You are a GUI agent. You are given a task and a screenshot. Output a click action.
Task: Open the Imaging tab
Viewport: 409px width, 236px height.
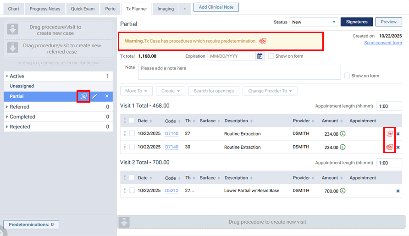166,9
